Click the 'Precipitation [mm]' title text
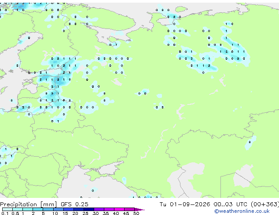 (29, 204)
